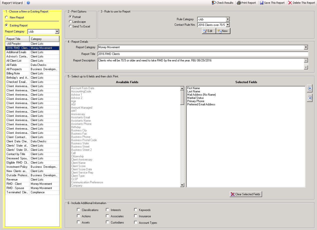
Task: Create a New contact rule
Action: coord(223,31)
